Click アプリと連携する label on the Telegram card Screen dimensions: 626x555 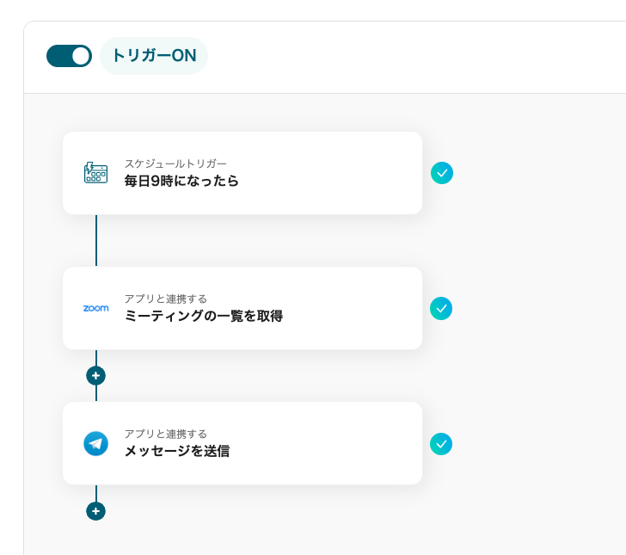click(x=165, y=434)
